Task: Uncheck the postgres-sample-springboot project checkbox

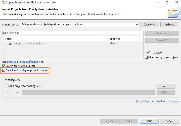Action: point(11,43)
